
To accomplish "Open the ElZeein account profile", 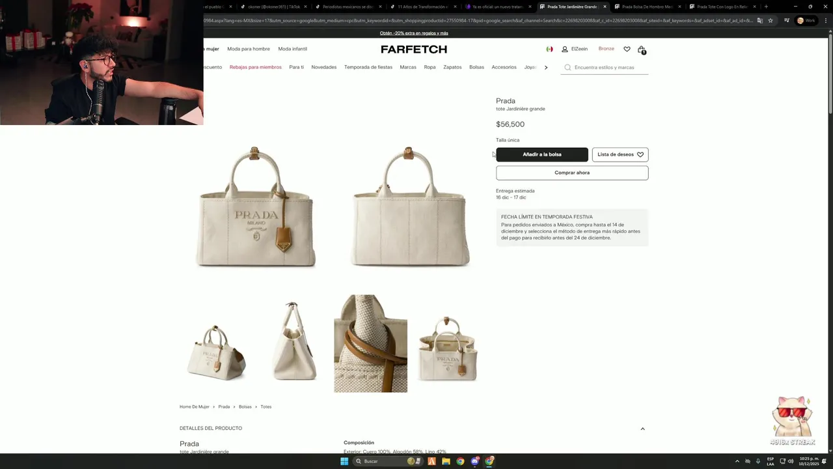I will click(x=575, y=49).
